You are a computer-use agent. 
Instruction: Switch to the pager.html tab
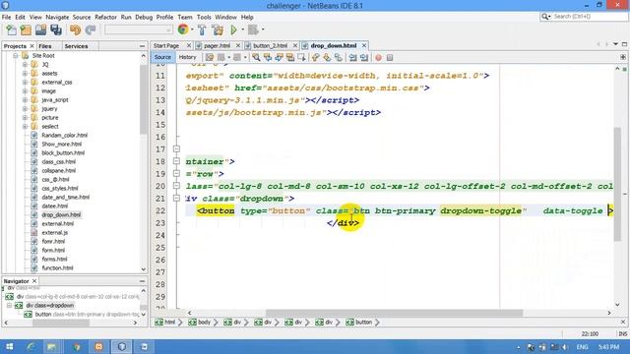[217, 46]
